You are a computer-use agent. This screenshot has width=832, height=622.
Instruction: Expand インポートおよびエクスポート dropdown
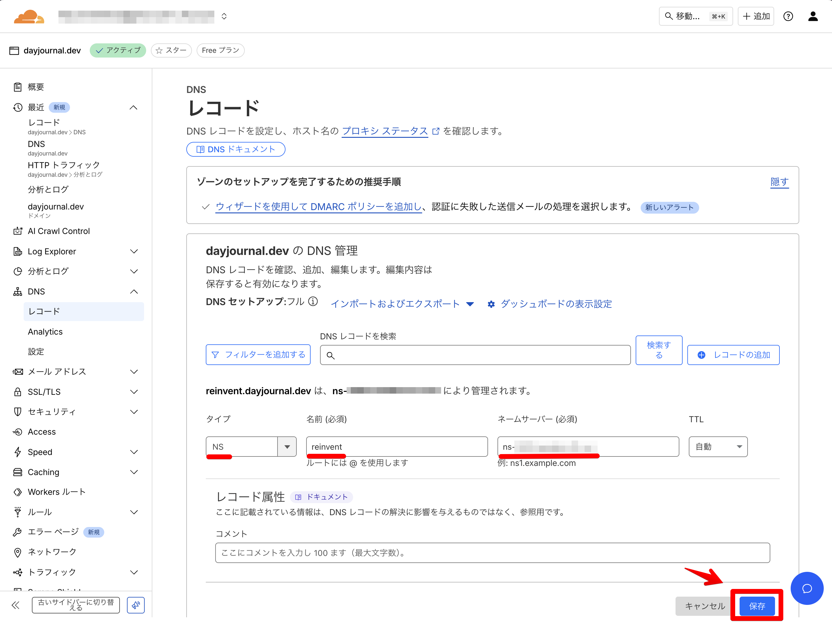pos(402,304)
